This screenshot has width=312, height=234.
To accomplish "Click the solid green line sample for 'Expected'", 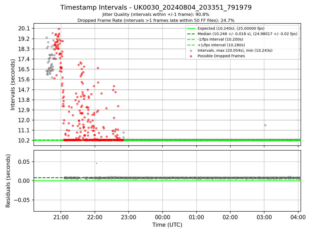I will coord(191,28).
